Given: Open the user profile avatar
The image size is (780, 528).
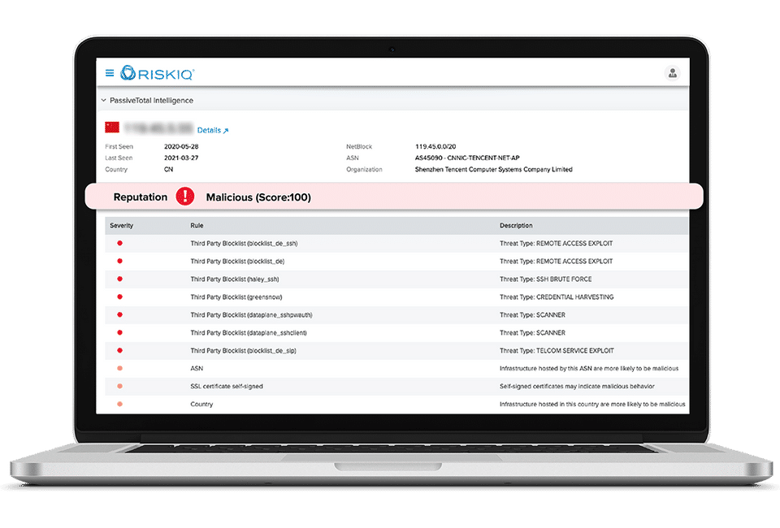Looking at the screenshot, I should point(673,73).
